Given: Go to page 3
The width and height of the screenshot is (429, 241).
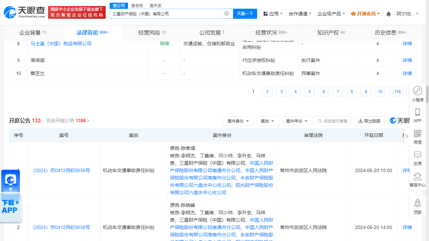Looking at the screenshot, I should tap(281, 92).
